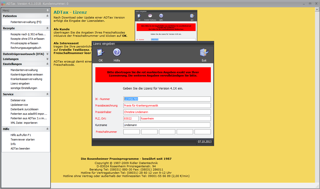320x189 pixels.
Task: Choose Lizenz eingeben in the menu
Action: tap(20, 83)
